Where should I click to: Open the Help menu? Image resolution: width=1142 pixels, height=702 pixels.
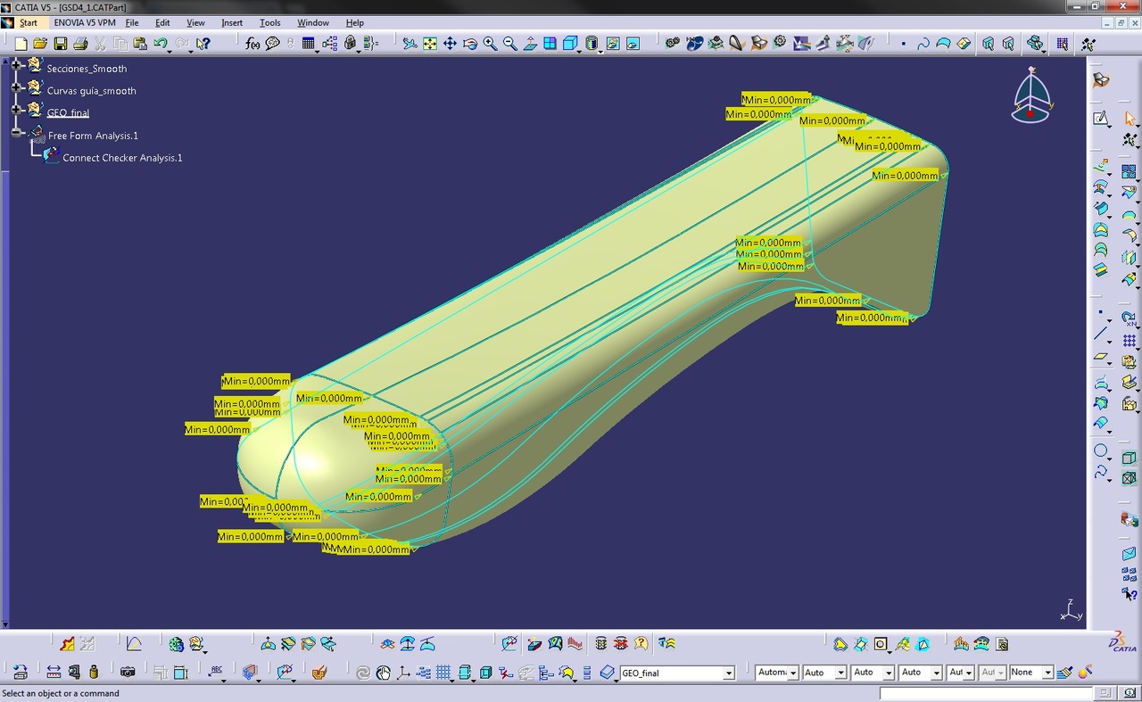pos(354,22)
